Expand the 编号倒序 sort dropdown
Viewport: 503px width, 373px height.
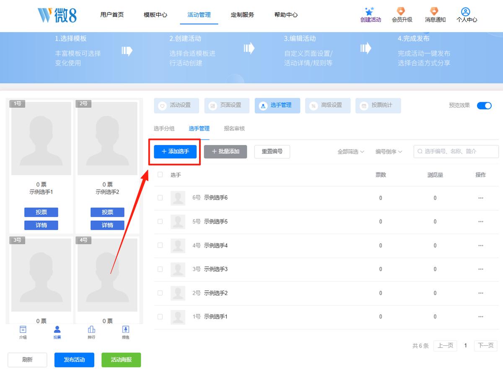click(x=389, y=152)
